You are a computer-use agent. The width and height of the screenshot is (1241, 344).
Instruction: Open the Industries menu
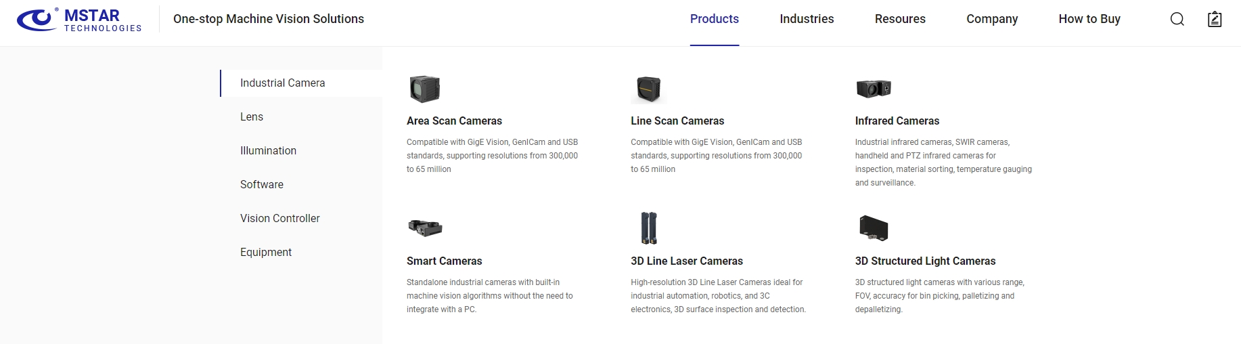click(807, 19)
